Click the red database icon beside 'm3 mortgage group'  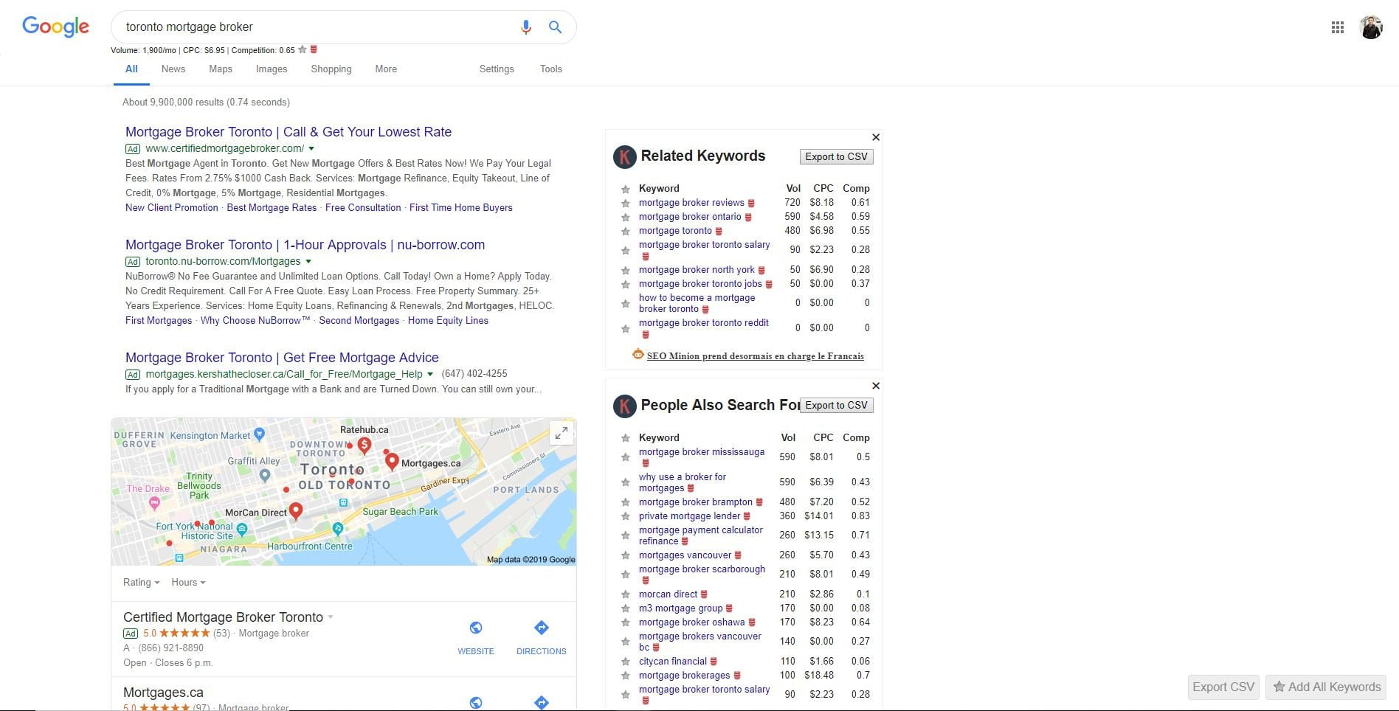click(729, 608)
